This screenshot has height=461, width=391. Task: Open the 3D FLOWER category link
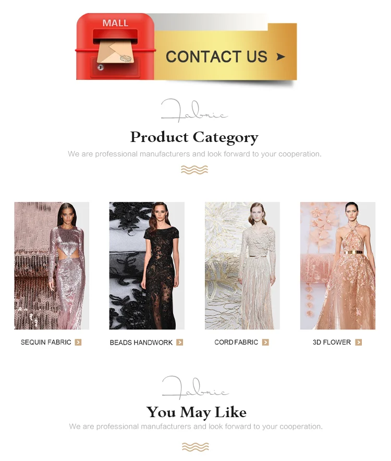[332, 342]
